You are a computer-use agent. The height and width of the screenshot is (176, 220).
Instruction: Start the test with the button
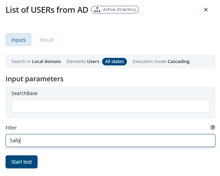(21, 162)
